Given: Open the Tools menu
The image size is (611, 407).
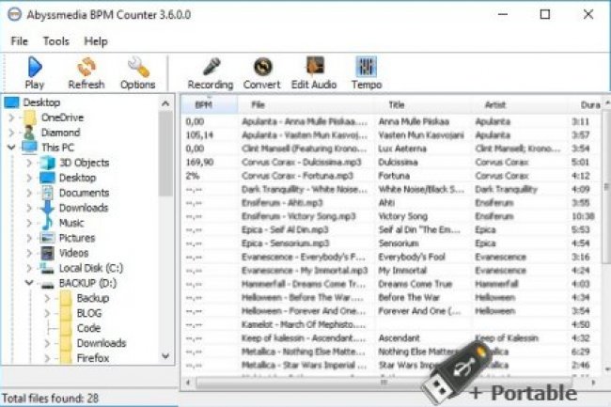Looking at the screenshot, I should 55,41.
